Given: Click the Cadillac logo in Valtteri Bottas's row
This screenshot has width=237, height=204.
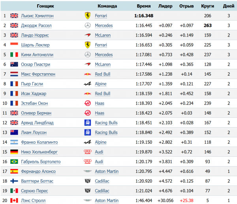Looking at the screenshot, I should click(88, 181).
